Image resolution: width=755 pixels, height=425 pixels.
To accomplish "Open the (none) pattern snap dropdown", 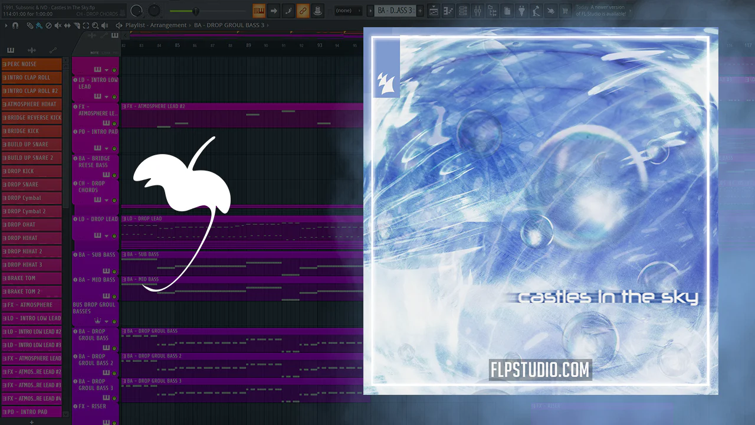I will (348, 11).
